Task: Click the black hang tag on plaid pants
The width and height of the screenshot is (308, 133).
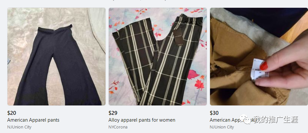Action: [x=179, y=38]
